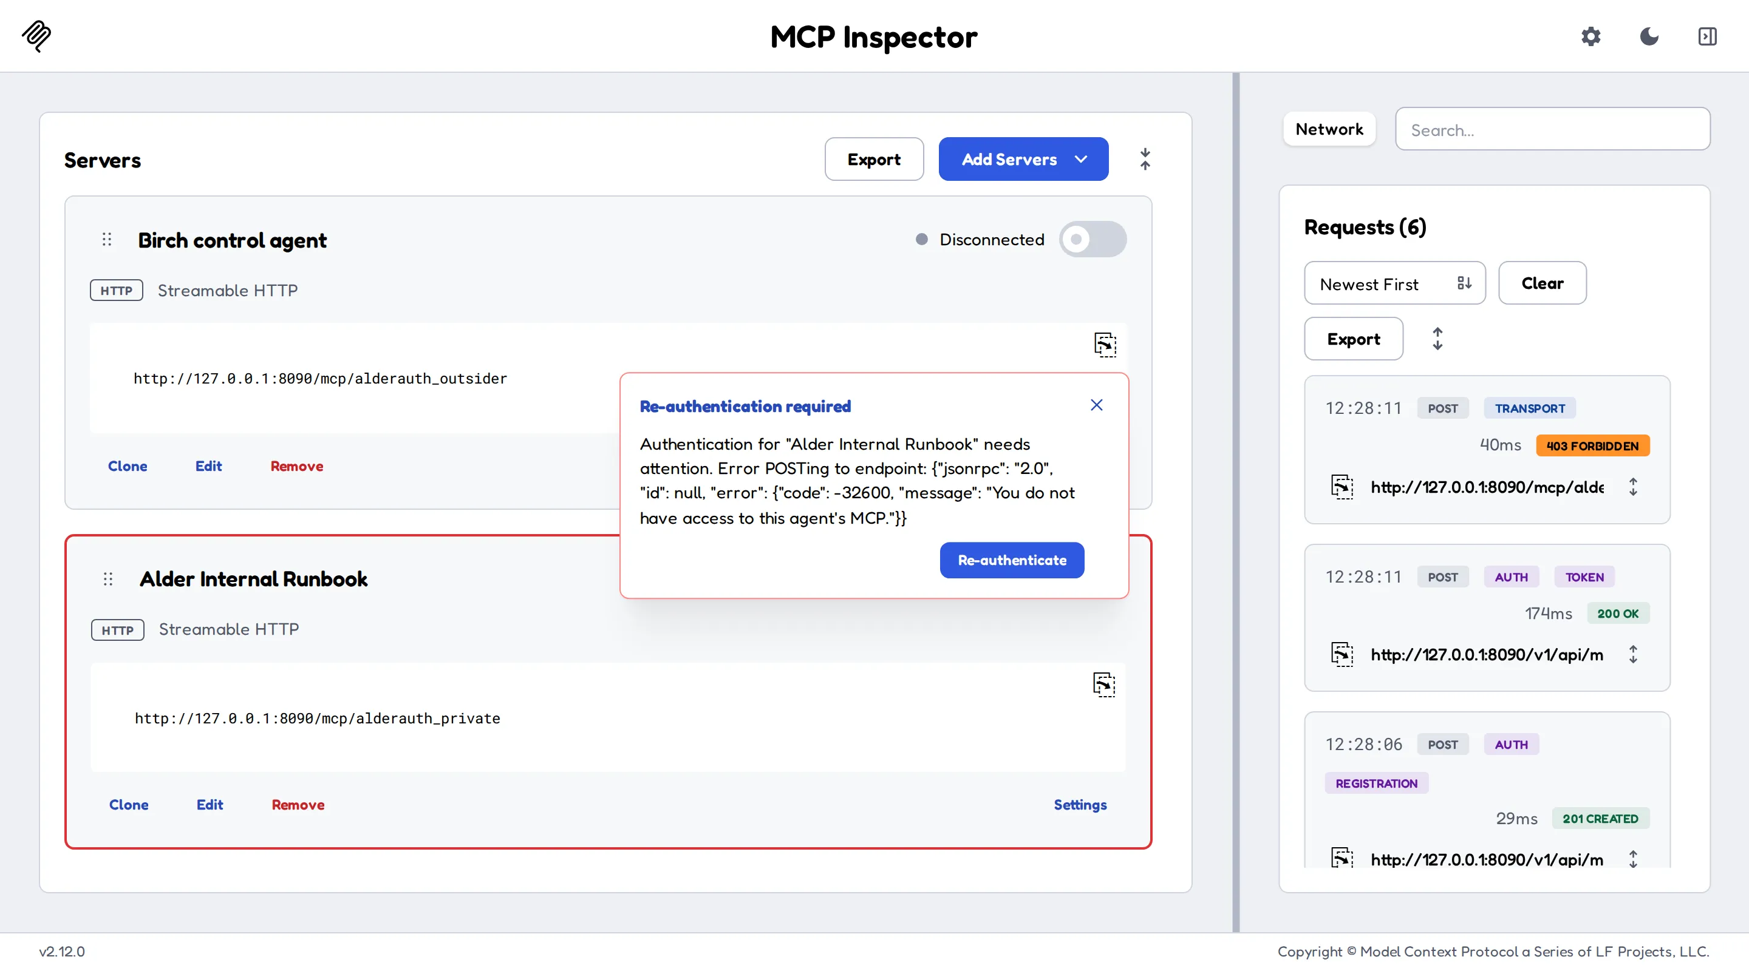
Task: Click the TOKEN tag
Action: 1584,577
